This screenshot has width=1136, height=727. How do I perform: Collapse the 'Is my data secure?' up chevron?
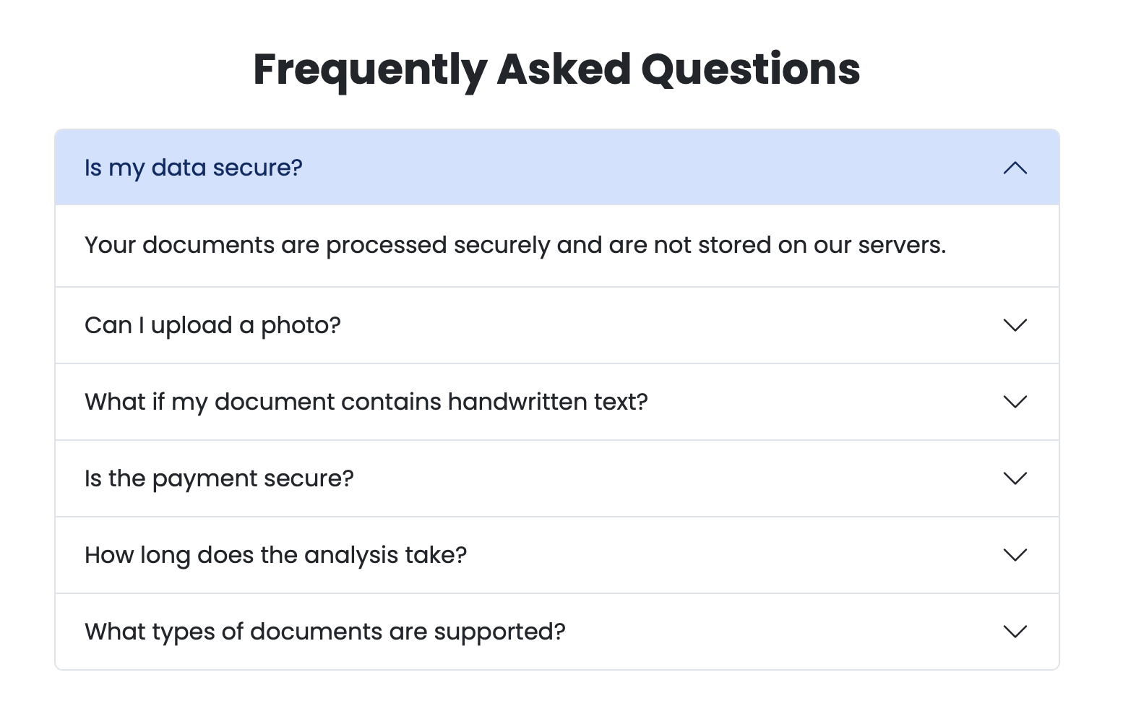pyautogui.click(x=1015, y=168)
